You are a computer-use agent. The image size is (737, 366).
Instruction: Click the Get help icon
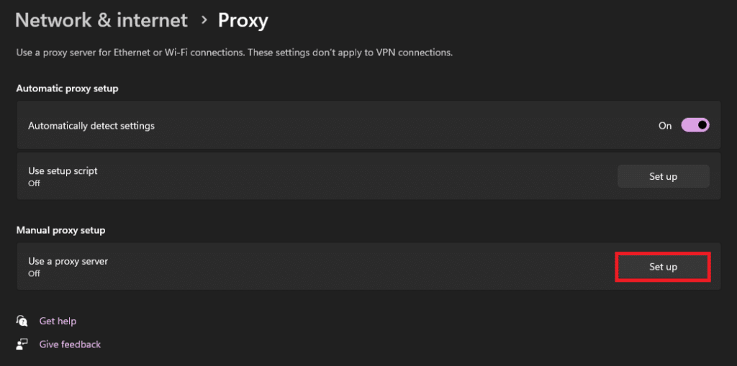23,321
